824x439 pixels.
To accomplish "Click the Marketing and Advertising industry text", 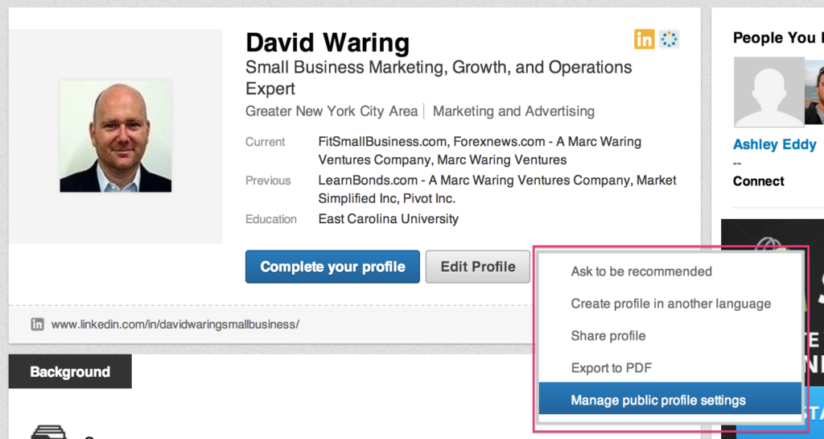I will coord(513,111).
